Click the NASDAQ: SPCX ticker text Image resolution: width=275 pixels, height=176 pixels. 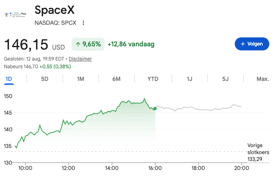[55, 23]
